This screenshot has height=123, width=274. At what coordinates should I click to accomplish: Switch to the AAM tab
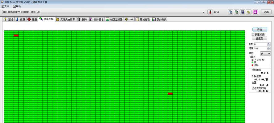(x=129, y=19)
